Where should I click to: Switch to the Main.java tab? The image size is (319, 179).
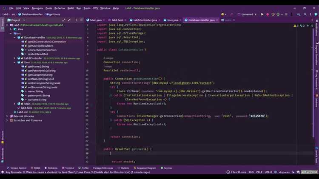tap(96, 20)
